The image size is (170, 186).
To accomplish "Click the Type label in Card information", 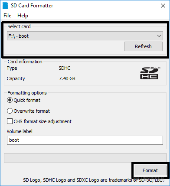I will pos(12,68).
